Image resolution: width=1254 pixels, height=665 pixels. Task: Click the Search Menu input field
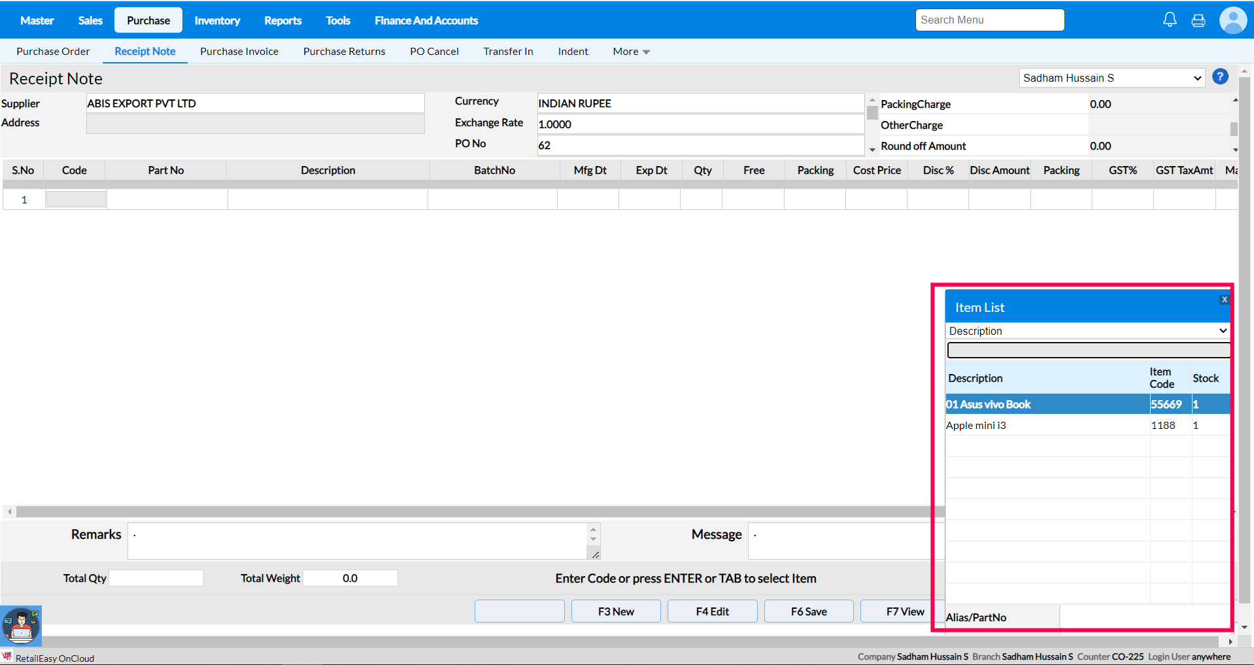pos(989,20)
